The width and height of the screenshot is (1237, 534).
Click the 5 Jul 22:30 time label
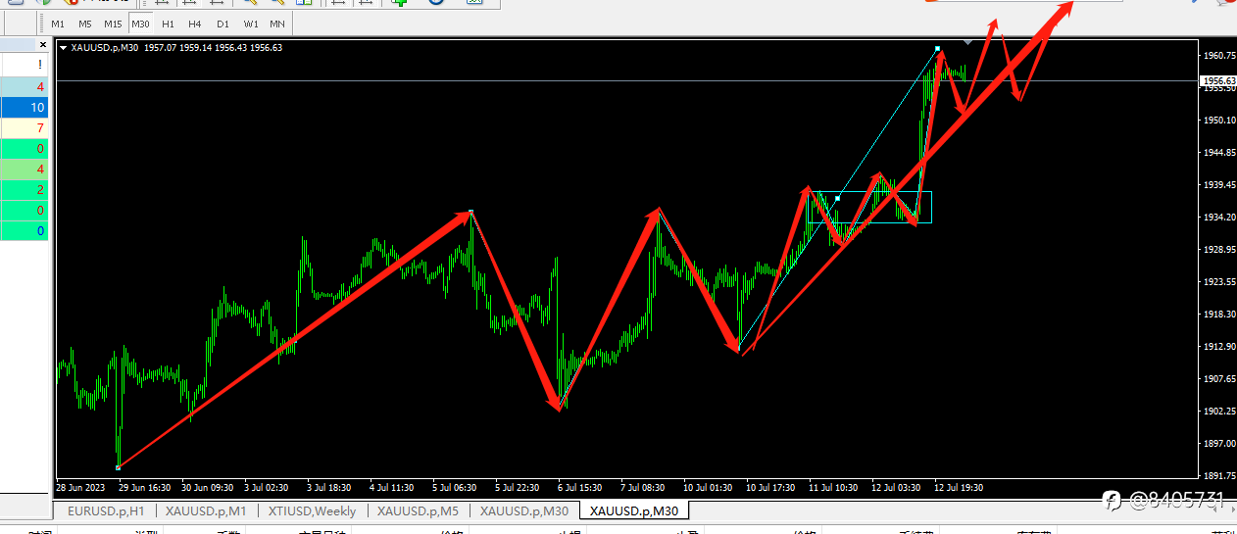point(518,487)
